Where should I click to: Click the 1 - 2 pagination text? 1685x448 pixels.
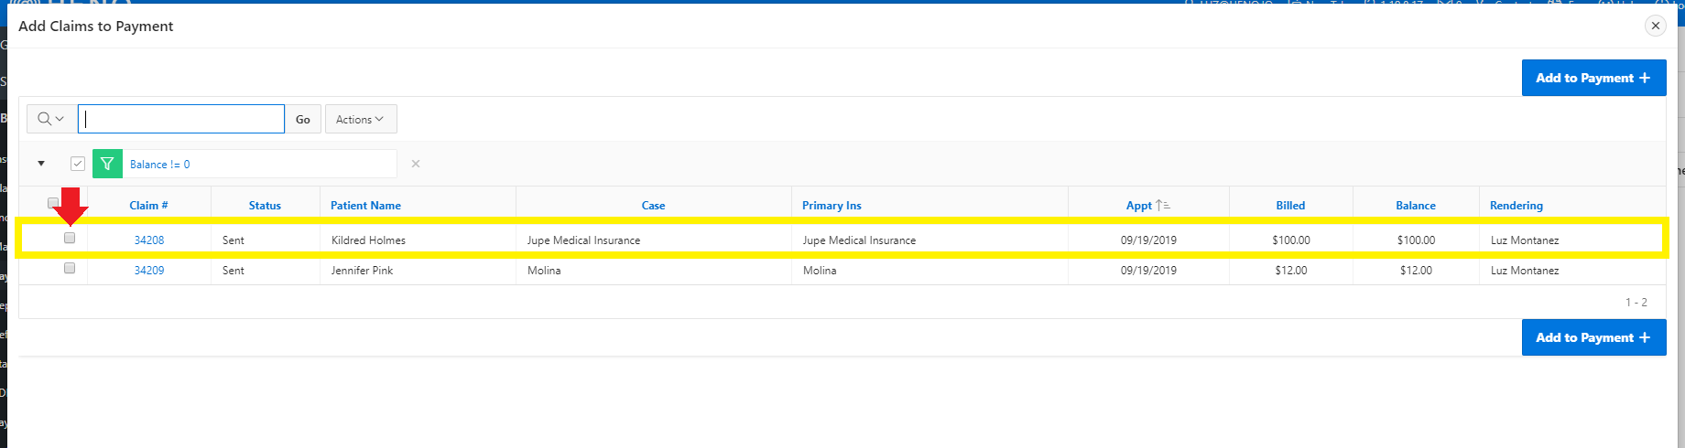click(x=1636, y=302)
